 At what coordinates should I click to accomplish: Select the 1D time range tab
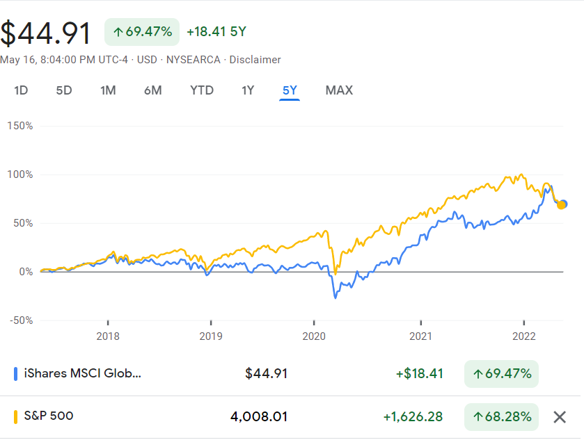point(22,90)
